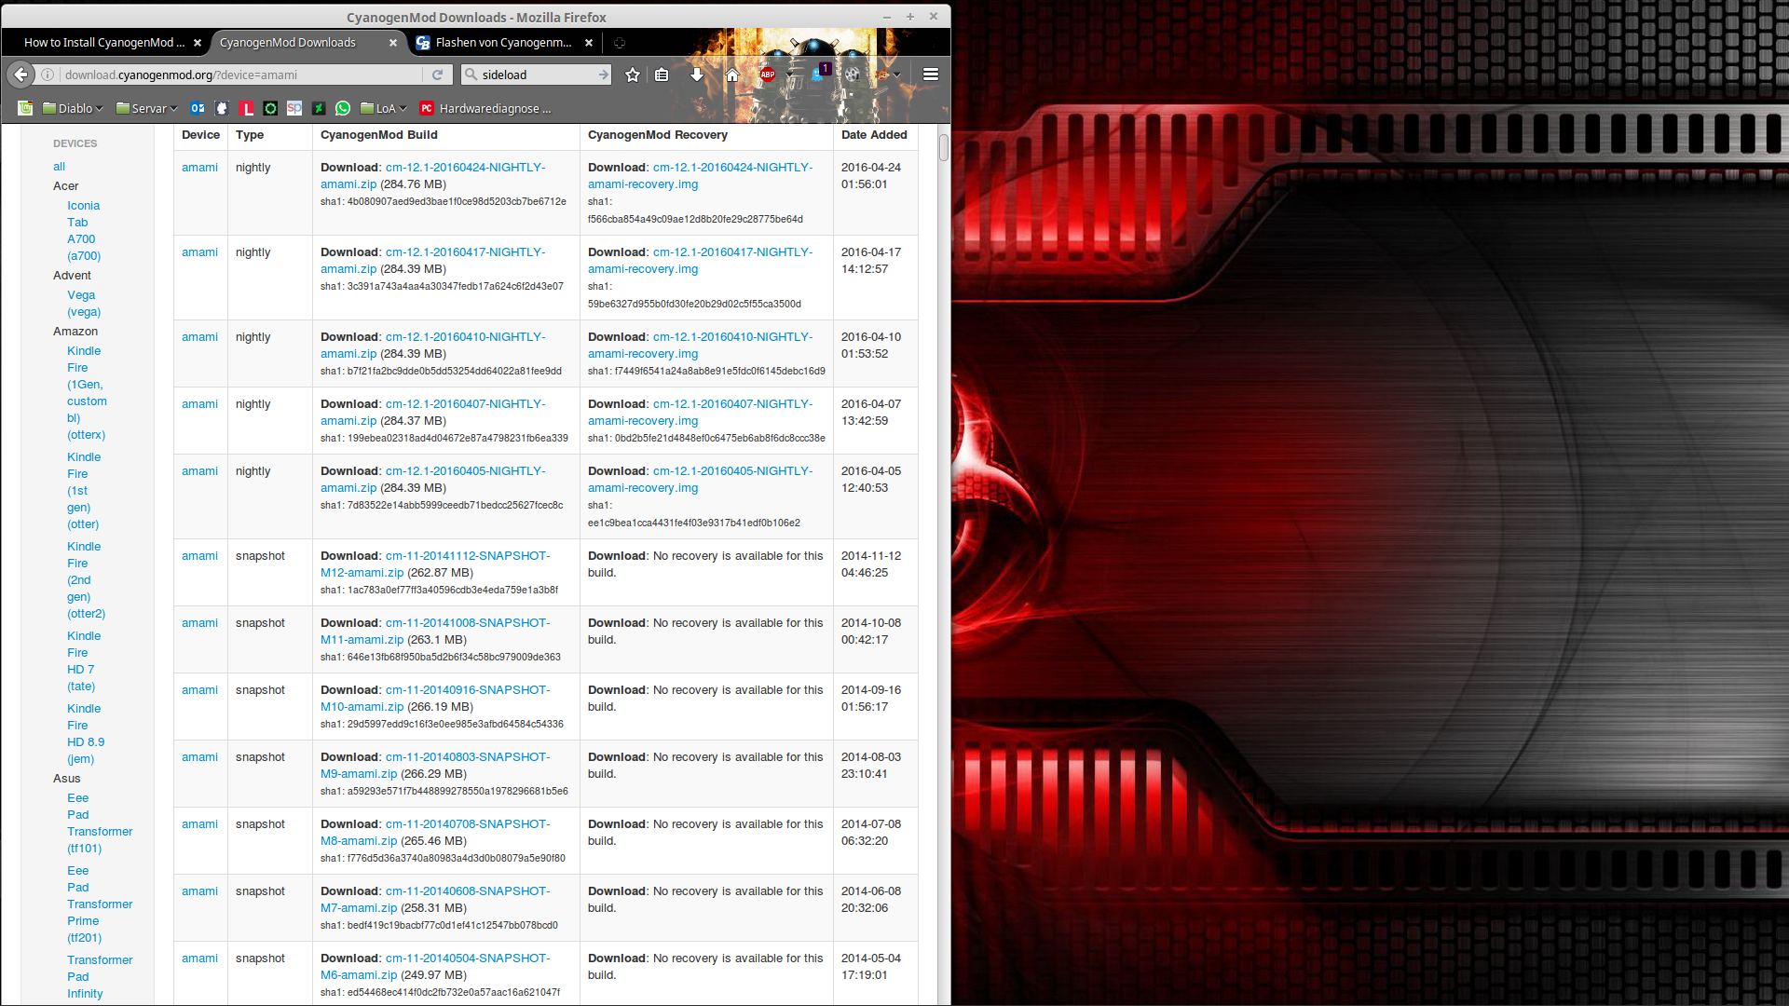Download the cm-11-20140916-SNAPSHOT-M10 zip
This screenshot has width=1789, height=1006.
pos(435,699)
